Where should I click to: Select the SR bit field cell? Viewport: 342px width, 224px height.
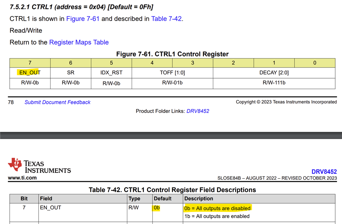[x=71, y=73]
